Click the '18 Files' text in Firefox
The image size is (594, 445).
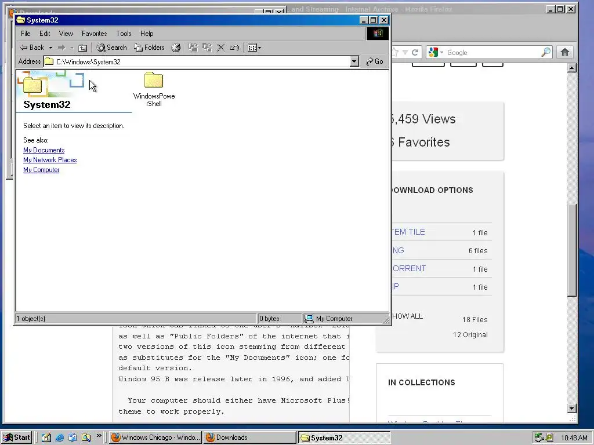(x=475, y=320)
